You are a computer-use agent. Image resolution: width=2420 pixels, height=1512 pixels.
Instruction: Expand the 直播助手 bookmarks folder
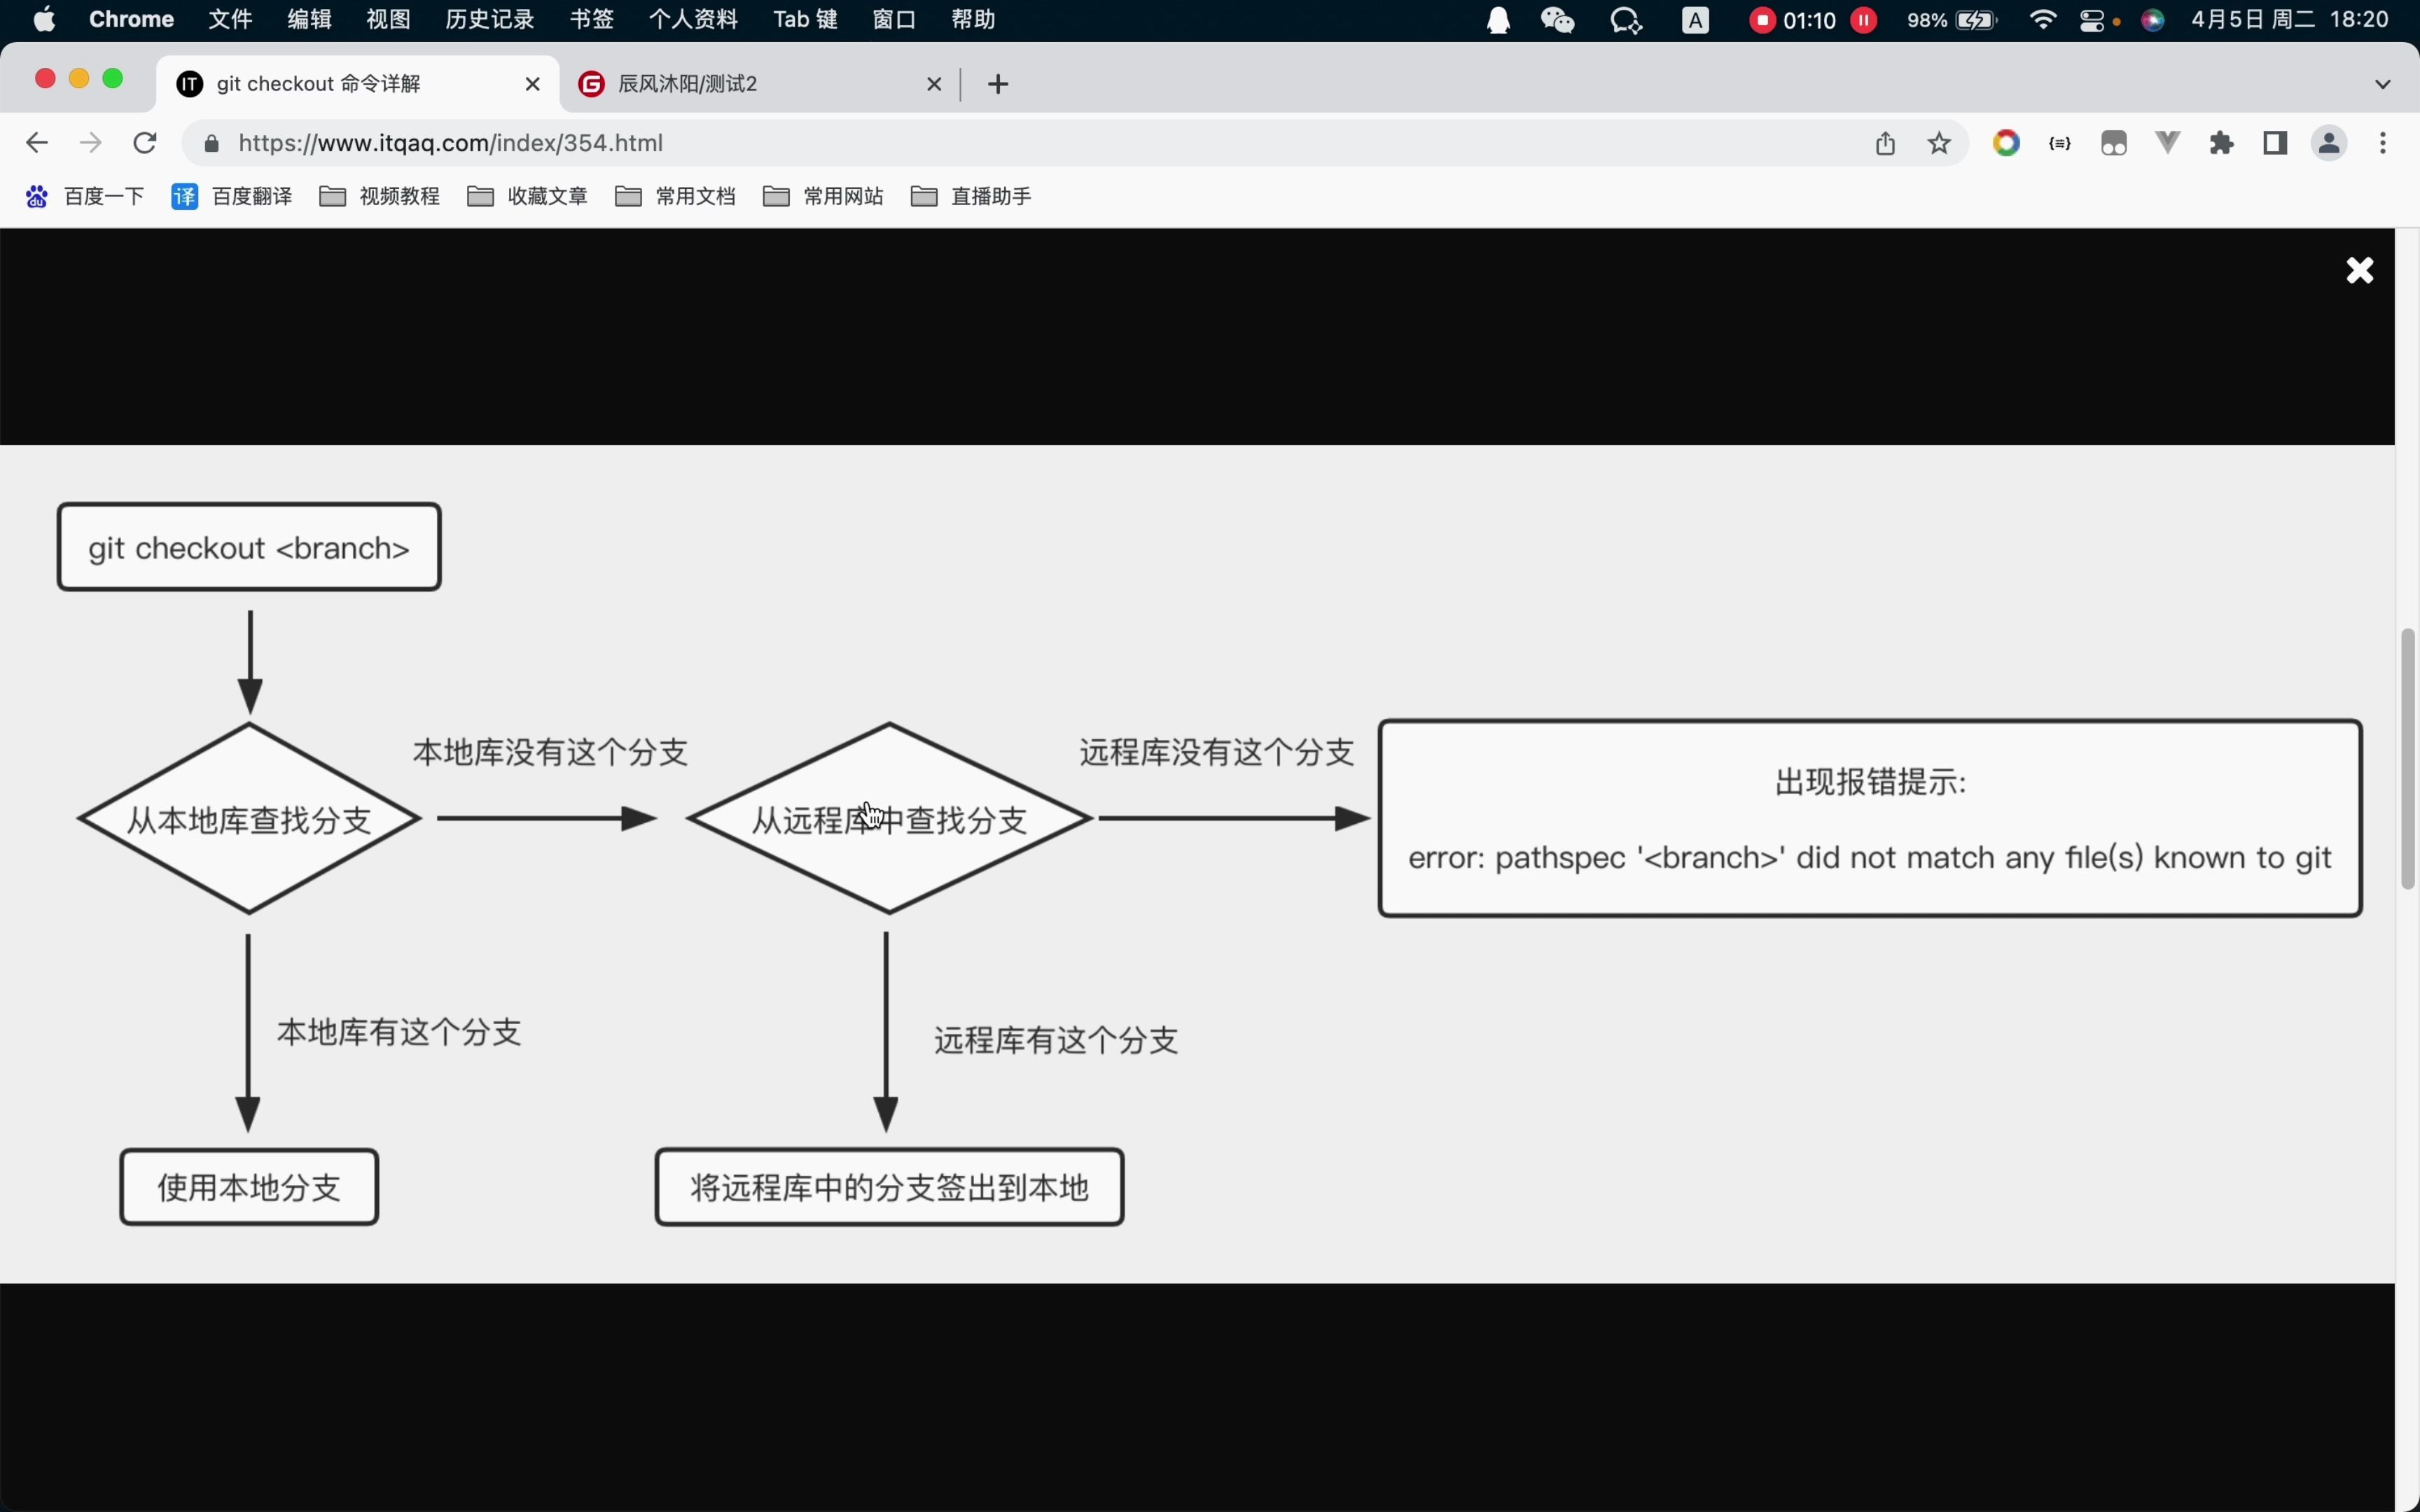point(972,196)
